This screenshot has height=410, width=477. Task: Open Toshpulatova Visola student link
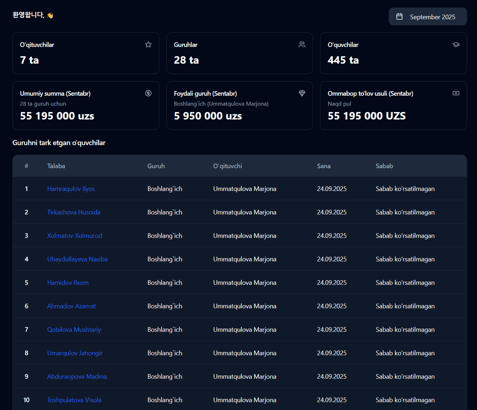coord(74,400)
